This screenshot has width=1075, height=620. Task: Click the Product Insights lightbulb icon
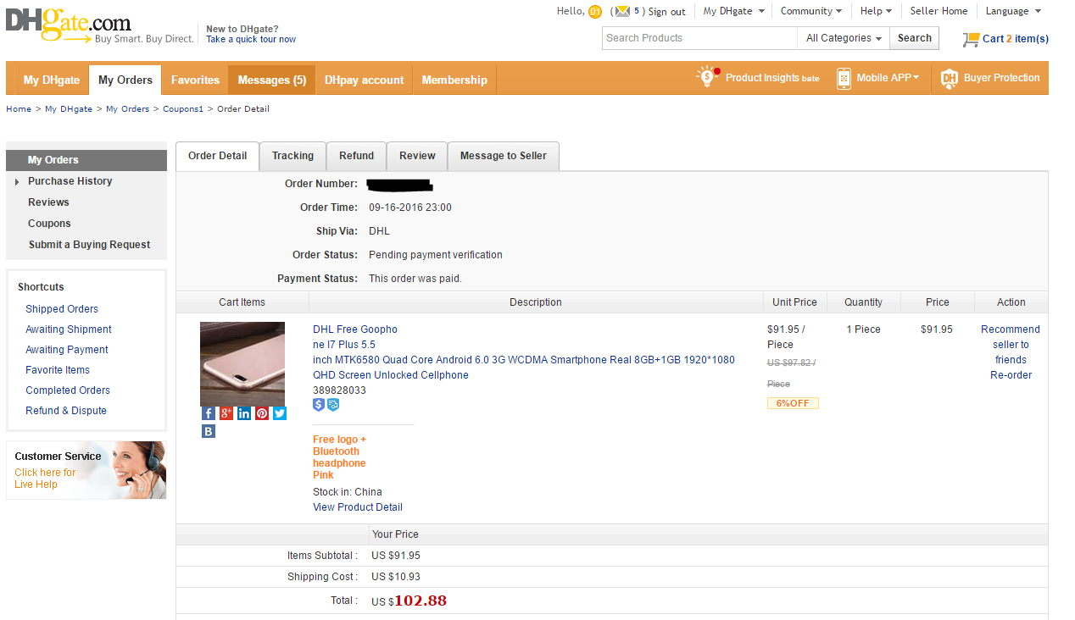(x=707, y=77)
